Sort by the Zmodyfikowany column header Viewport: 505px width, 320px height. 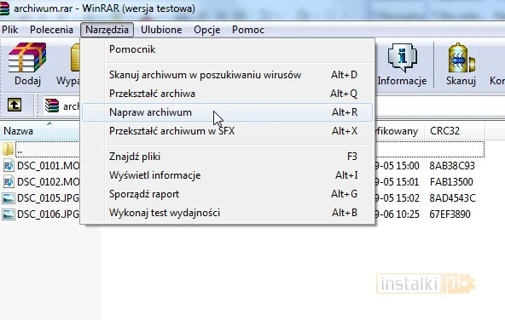pyautogui.click(x=399, y=131)
